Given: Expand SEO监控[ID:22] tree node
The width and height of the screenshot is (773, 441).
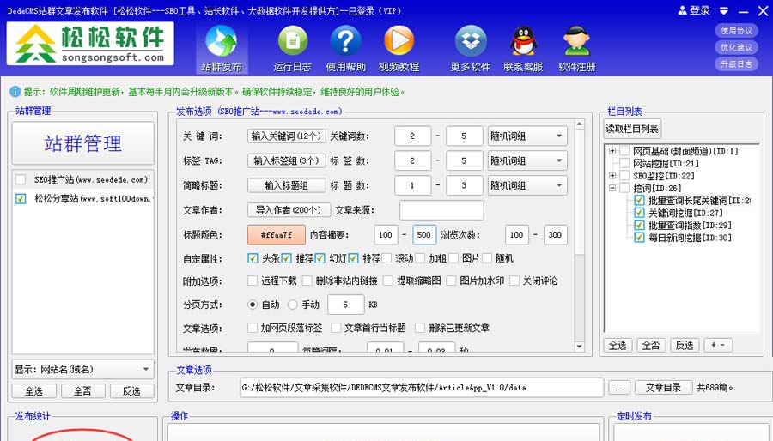Looking at the screenshot, I should pos(612,176).
